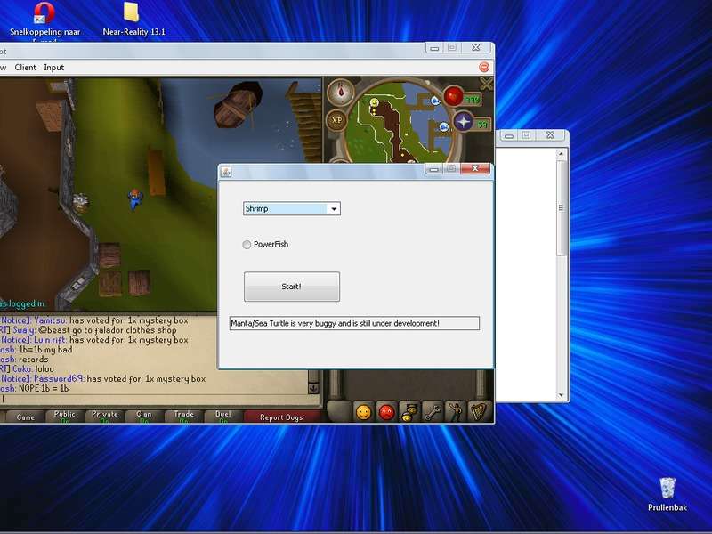The image size is (712, 534).
Task: Select the Clan chat filter tab
Action: [x=144, y=417]
